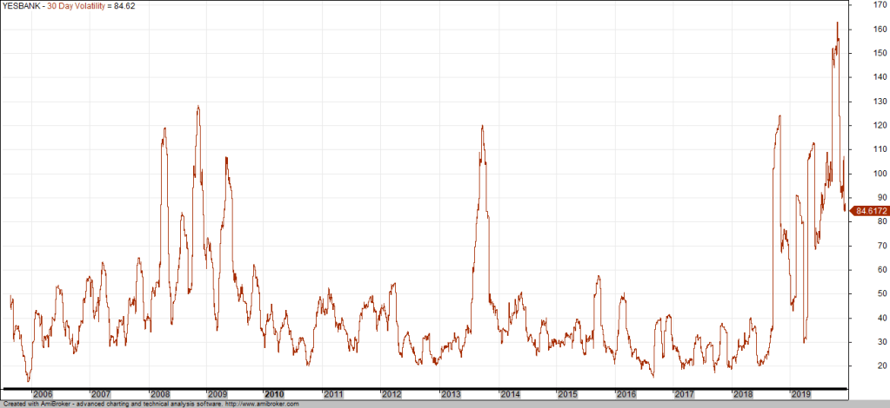Click the bold 2010 year label
890x408 pixels.
274,393
